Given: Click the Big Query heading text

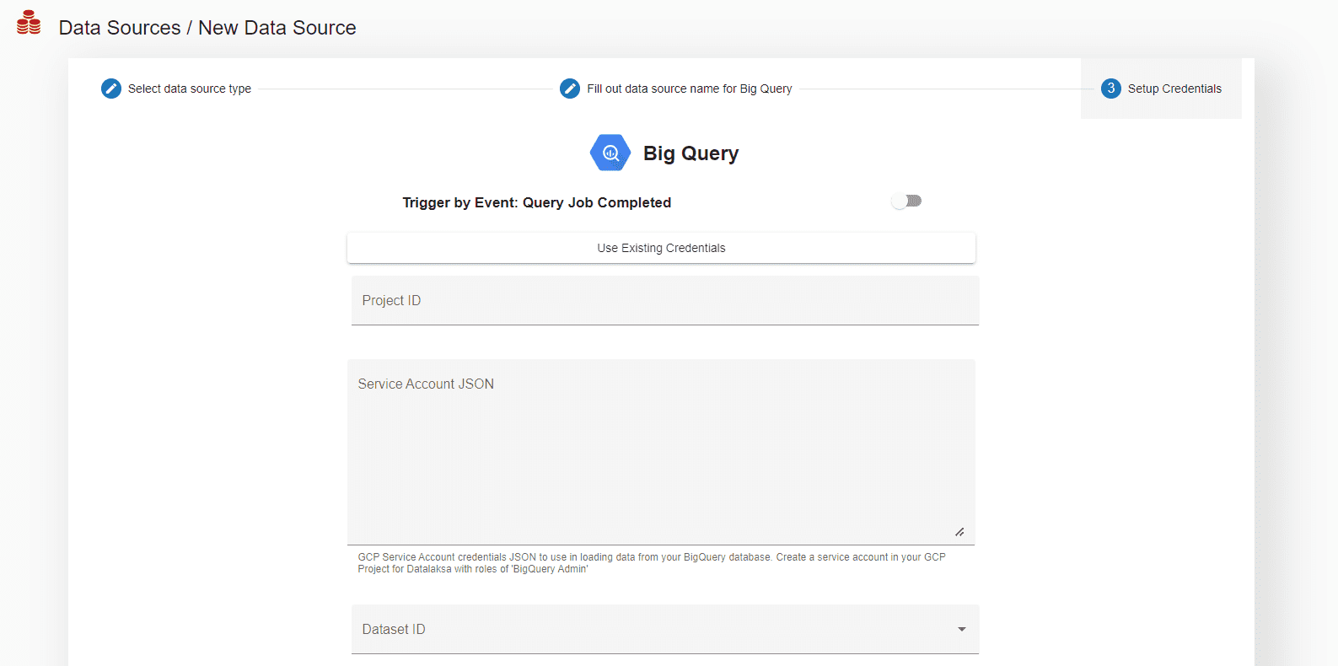Looking at the screenshot, I should tap(690, 153).
